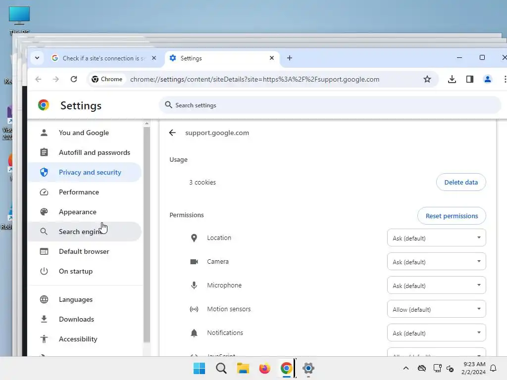Open the profile avatar icon

tap(488, 79)
